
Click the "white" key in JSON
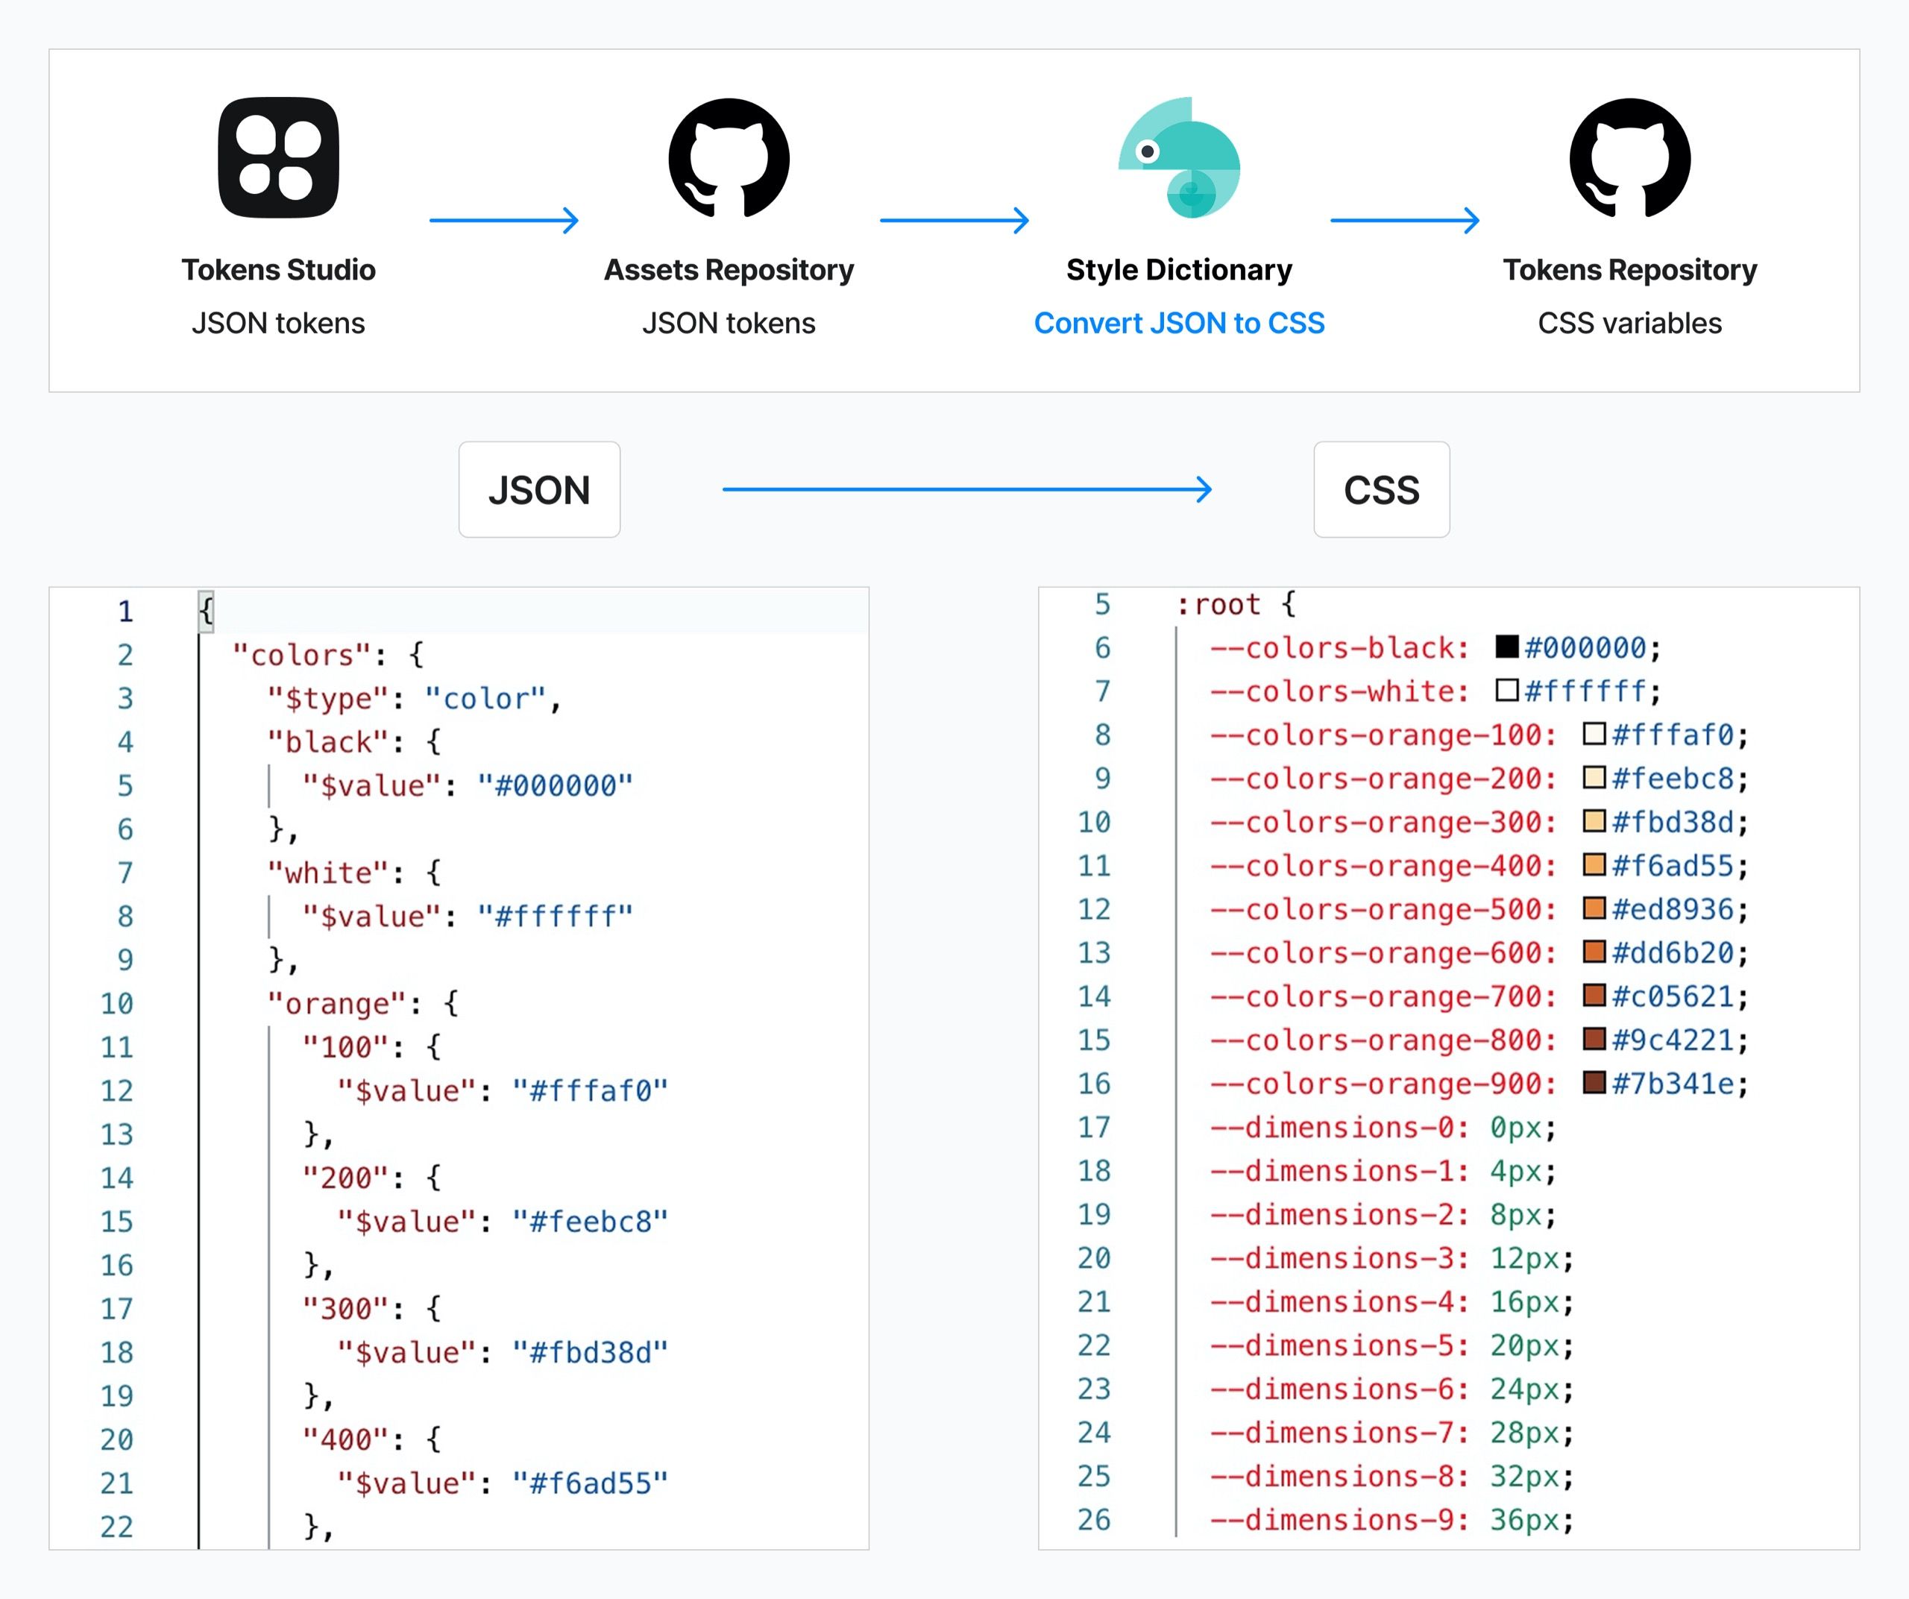point(328,873)
